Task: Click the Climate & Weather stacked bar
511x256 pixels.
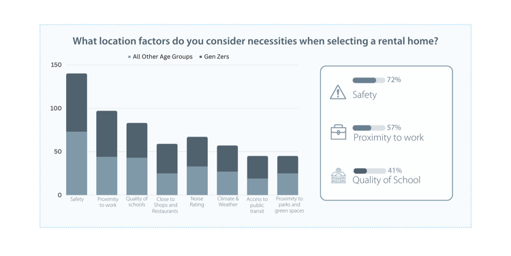Action: tap(228, 170)
